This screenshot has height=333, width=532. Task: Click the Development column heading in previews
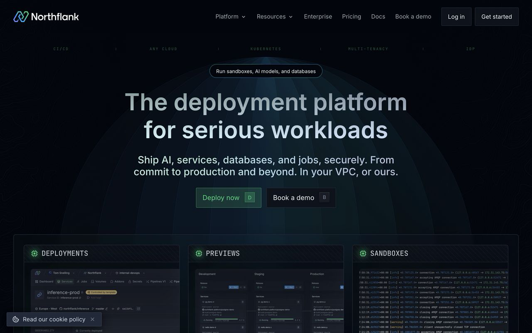(x=207, y=274)
